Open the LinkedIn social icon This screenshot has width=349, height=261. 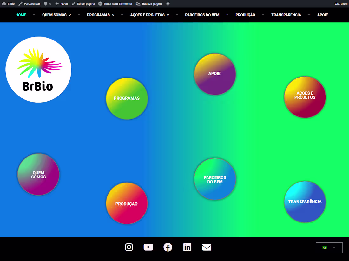(x=187, y=247)
